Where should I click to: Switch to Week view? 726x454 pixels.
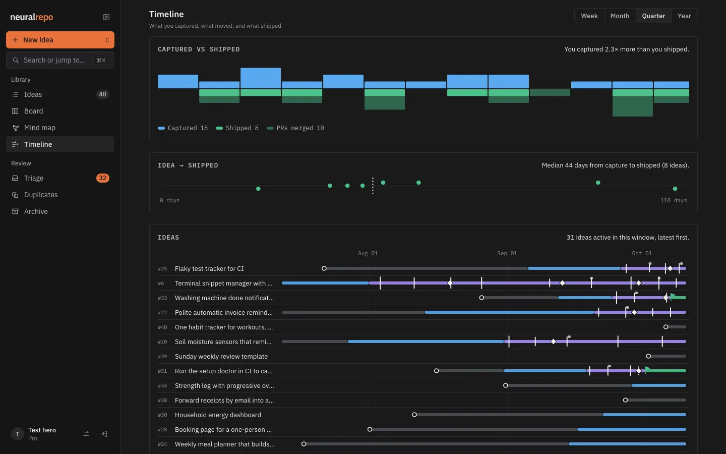click(x=589, y=16)
